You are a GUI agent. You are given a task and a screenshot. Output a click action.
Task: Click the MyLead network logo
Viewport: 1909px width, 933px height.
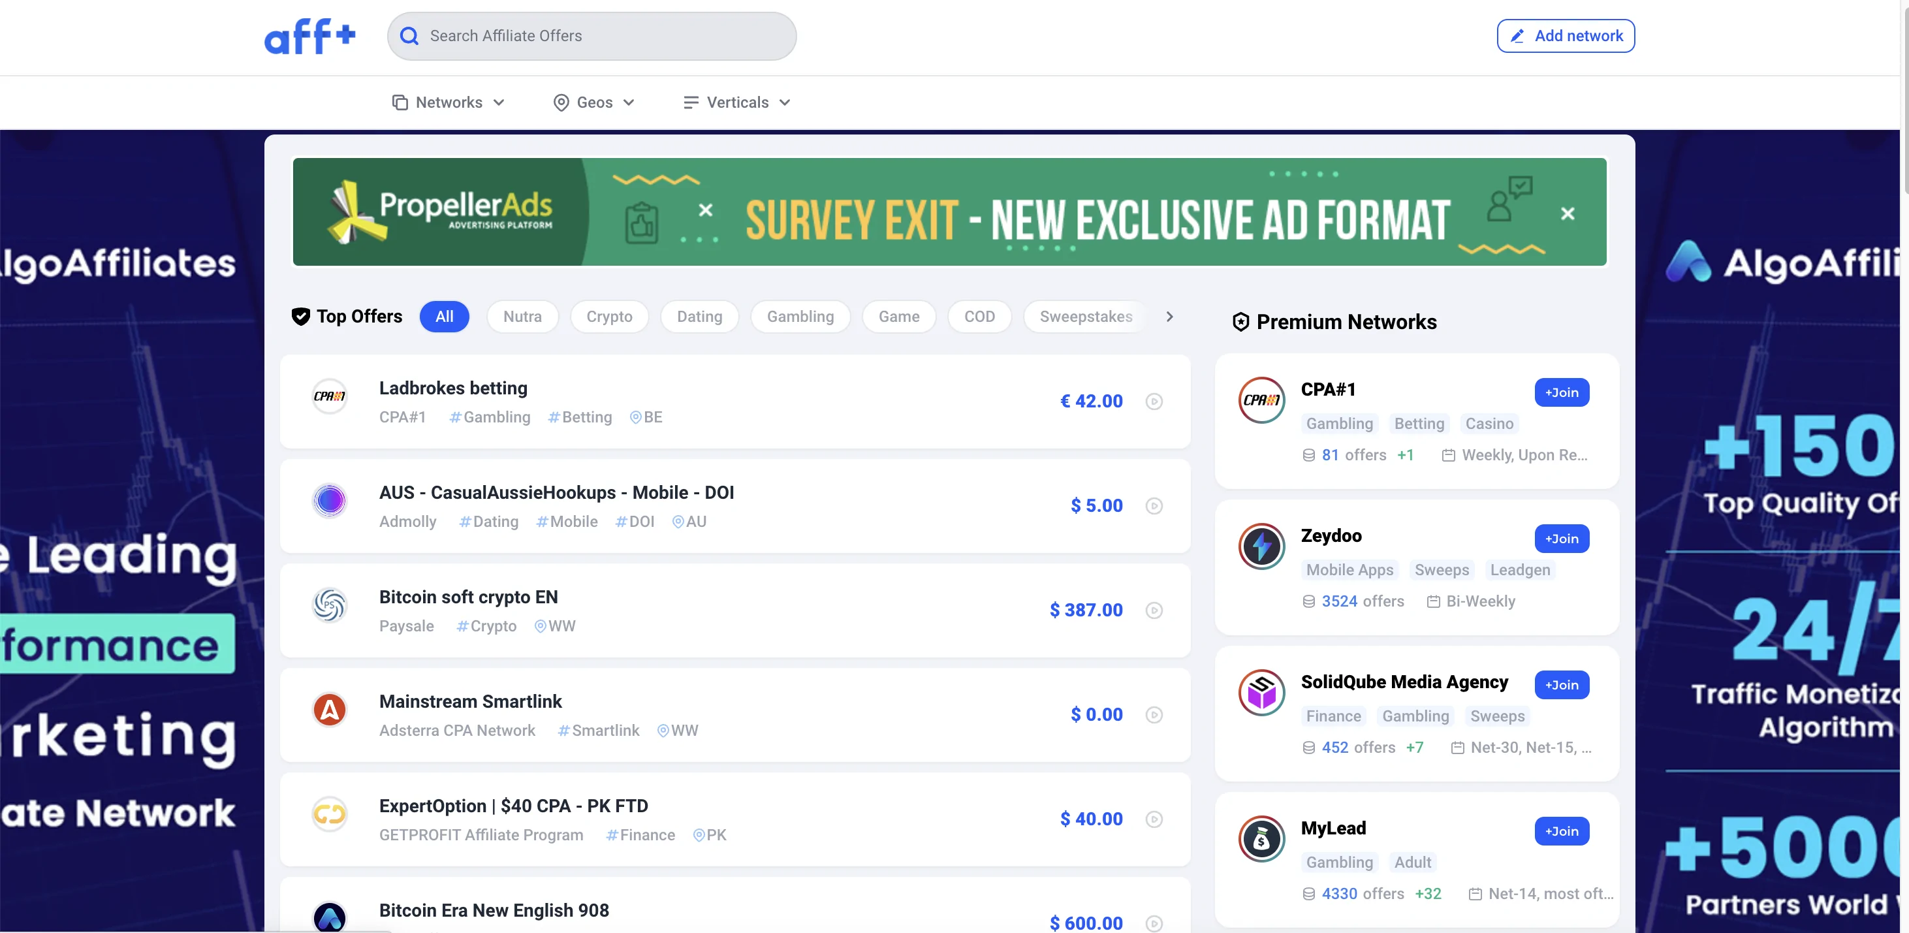click(x=1261, y=839)
